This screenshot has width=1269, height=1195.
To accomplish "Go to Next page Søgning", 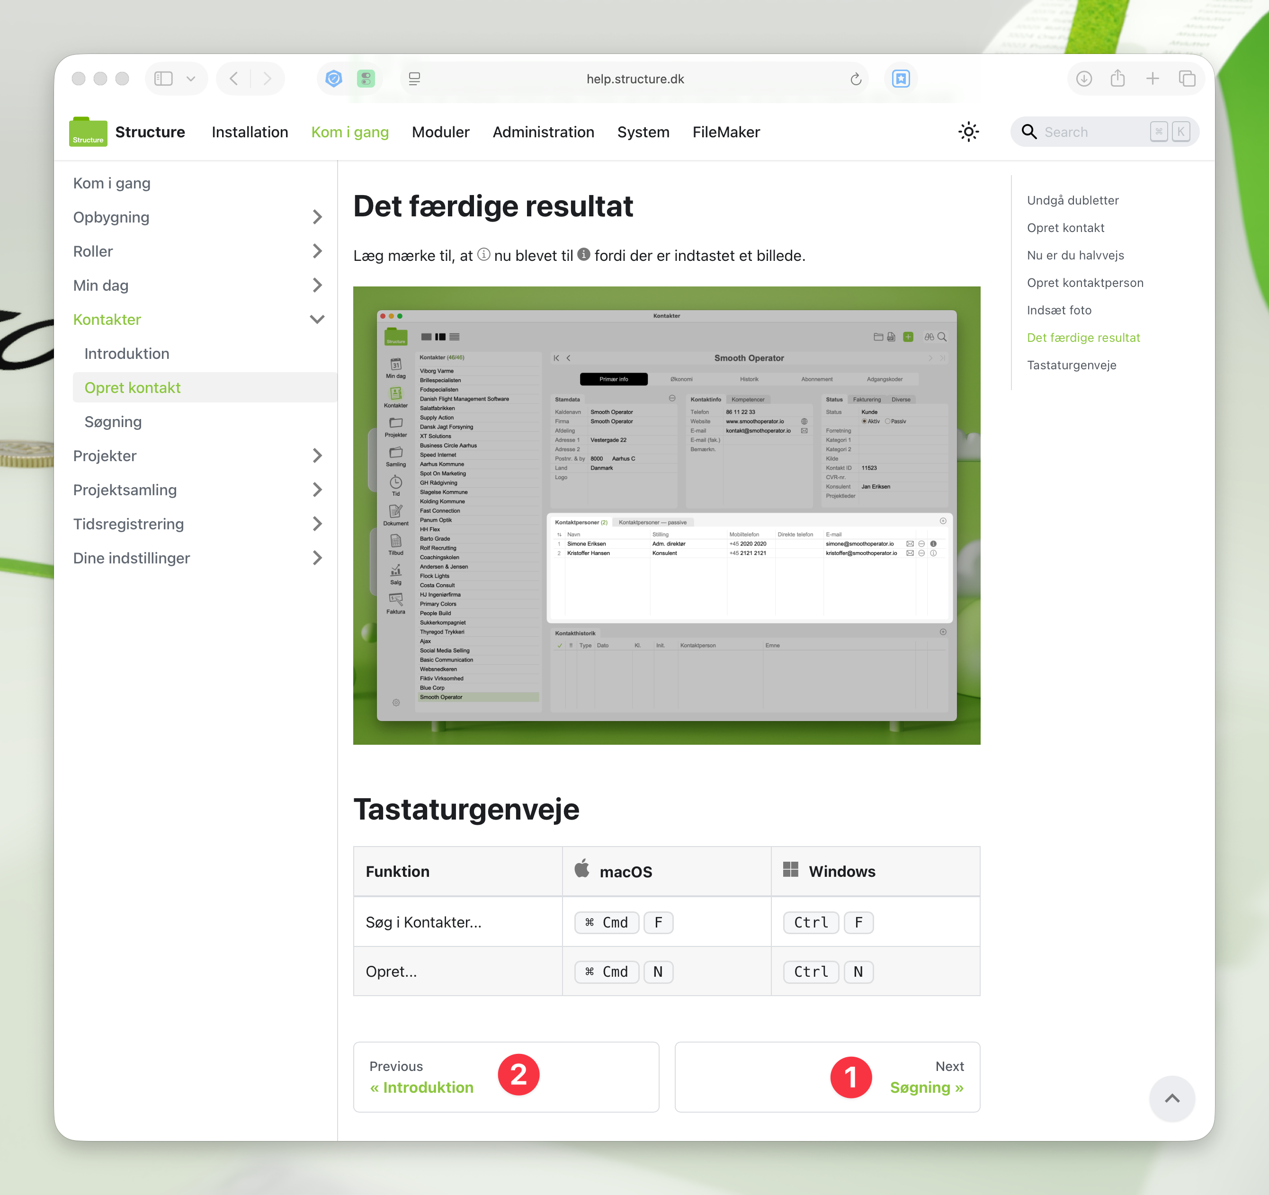I will point(926,1087).
